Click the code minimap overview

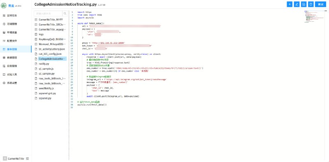(314, 17)
